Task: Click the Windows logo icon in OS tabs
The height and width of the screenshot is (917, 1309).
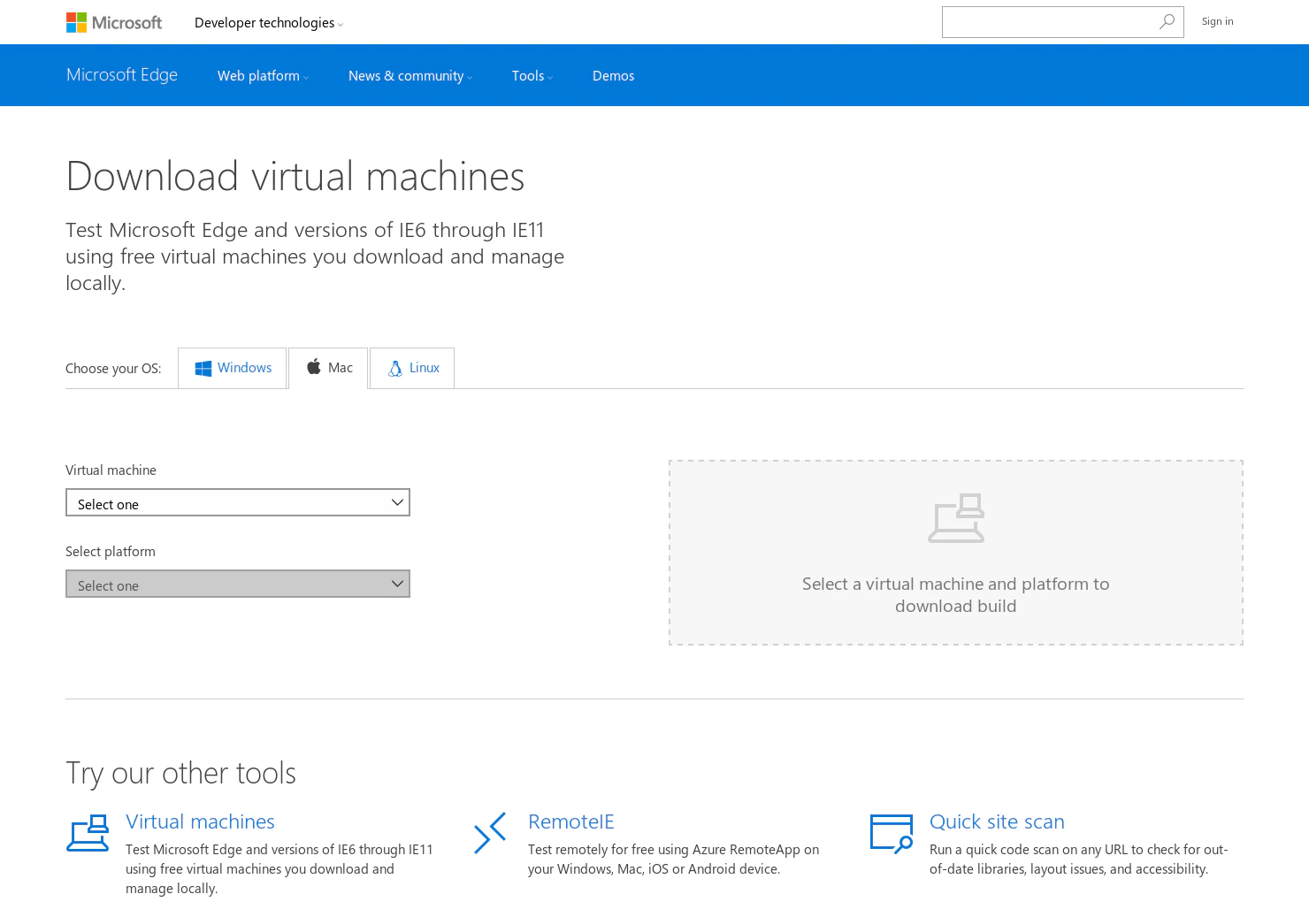Action: (x=203, y=369)
